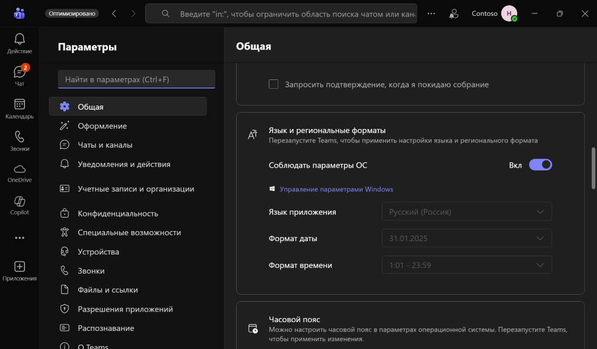The height and width of the screenshot is (349, 597).
Task: Open Chat (Чат) with unread badge
Action: pyautogui.click(x=19, y=75)
